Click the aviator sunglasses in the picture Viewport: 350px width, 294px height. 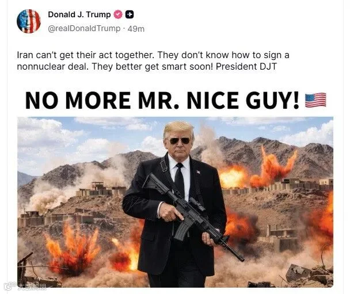180,141
